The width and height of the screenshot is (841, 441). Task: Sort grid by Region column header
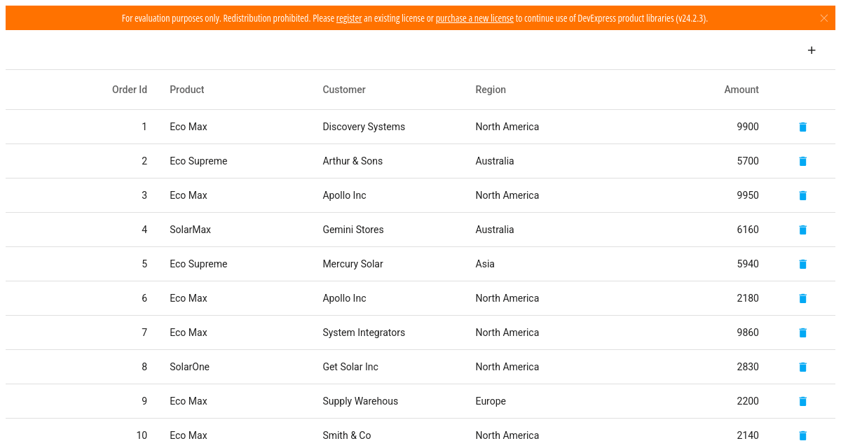(491, 90)
